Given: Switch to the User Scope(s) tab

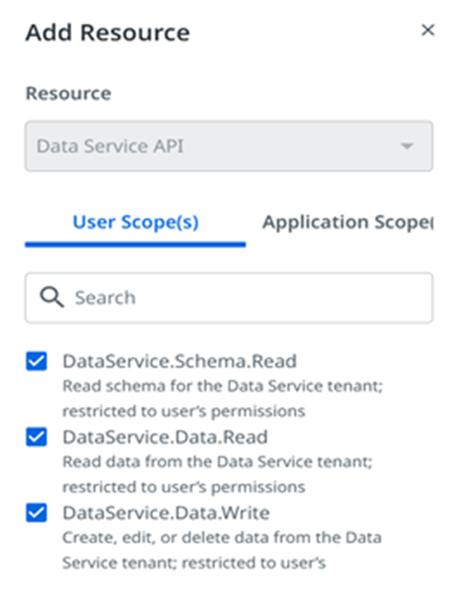Looking at the screenshot, I should 136,222.
